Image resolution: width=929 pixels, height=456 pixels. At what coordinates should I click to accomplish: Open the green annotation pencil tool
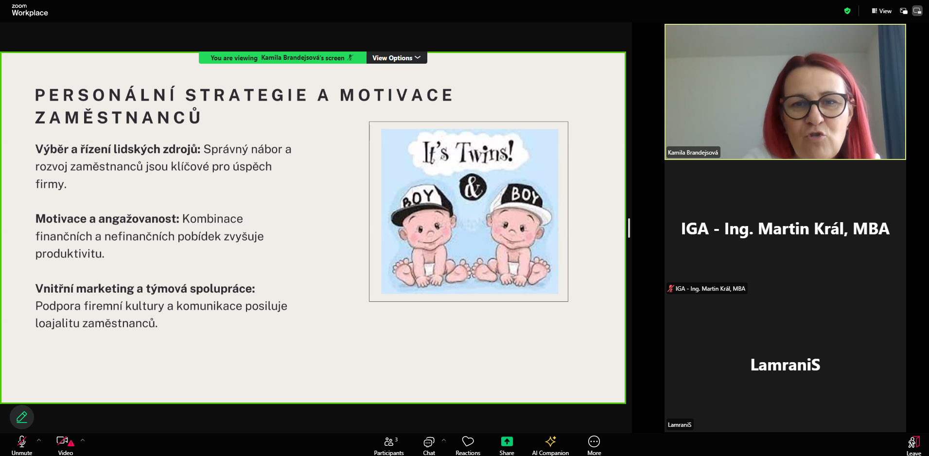coord(22,417)
